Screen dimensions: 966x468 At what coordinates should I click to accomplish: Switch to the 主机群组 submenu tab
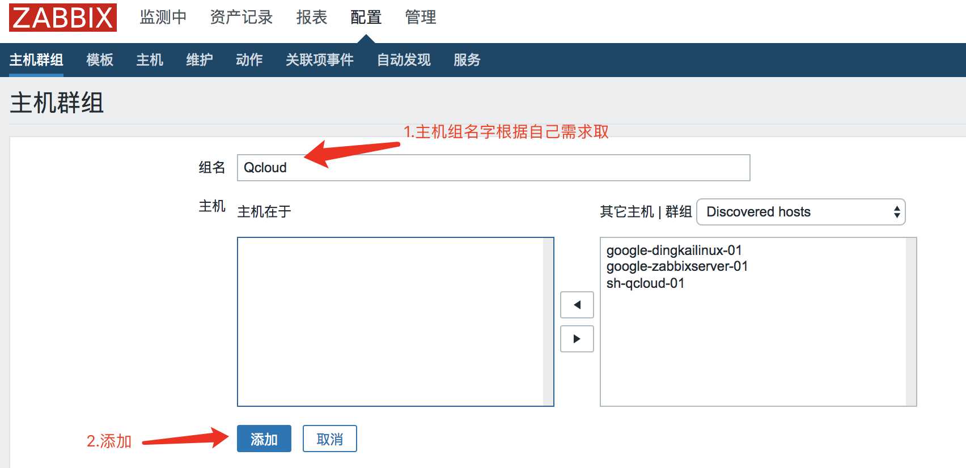[x=36, y=59]
